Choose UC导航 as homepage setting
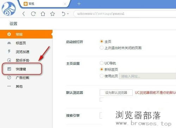The width and height of the screenshot is (176, 128). pos(101,63)
